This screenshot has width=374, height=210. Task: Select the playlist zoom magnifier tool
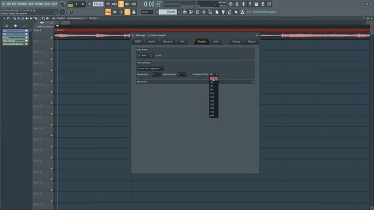pos(43,18)
